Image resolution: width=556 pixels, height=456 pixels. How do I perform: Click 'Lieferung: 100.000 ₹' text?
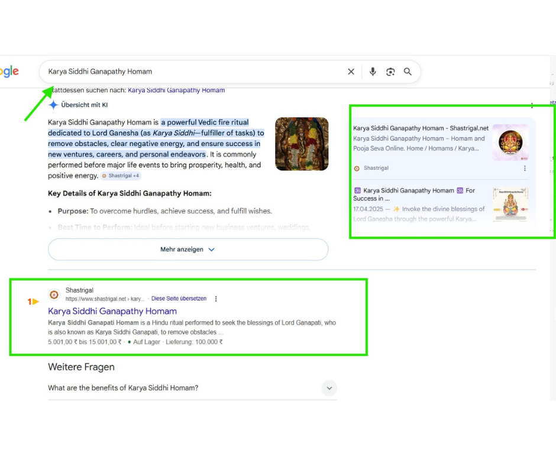[x=195, y=342]
